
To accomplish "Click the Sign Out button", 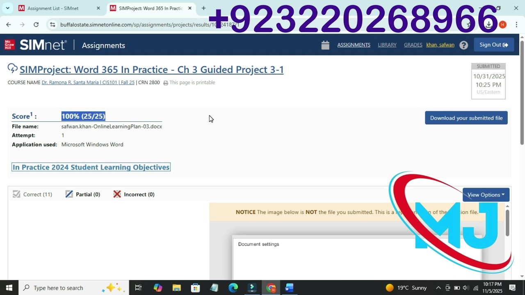I will click(494, 45).
